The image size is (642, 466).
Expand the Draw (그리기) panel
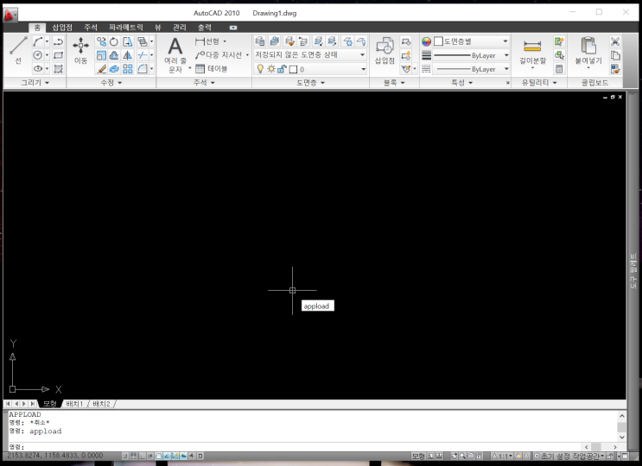pyautogui.click(x=35, y=83)
